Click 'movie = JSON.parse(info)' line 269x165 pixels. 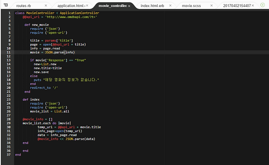point(53,52)
